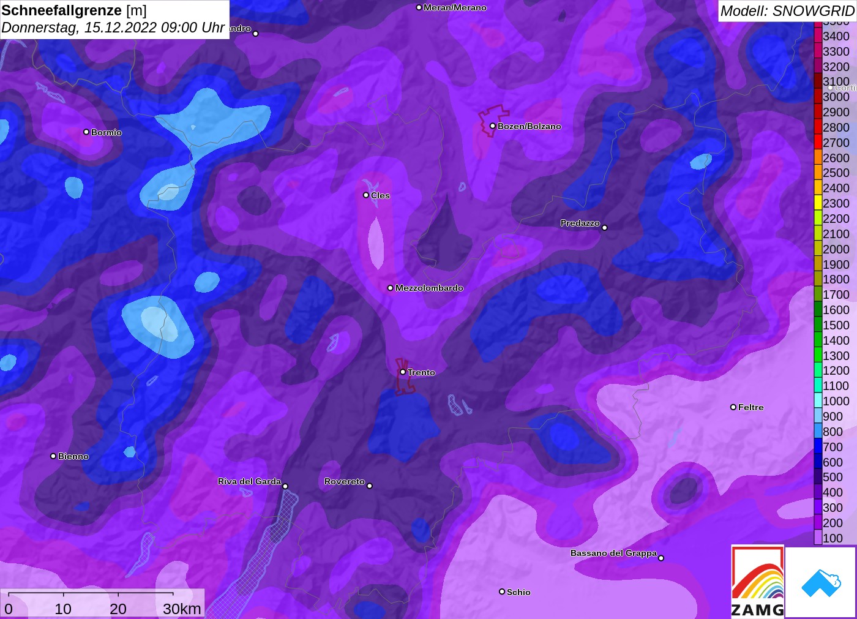The height and width of the screenshot is (619, 857).
Task: Select the light purple 100 legend swatch
Action: pyautogui.click(x=818, y=538)
